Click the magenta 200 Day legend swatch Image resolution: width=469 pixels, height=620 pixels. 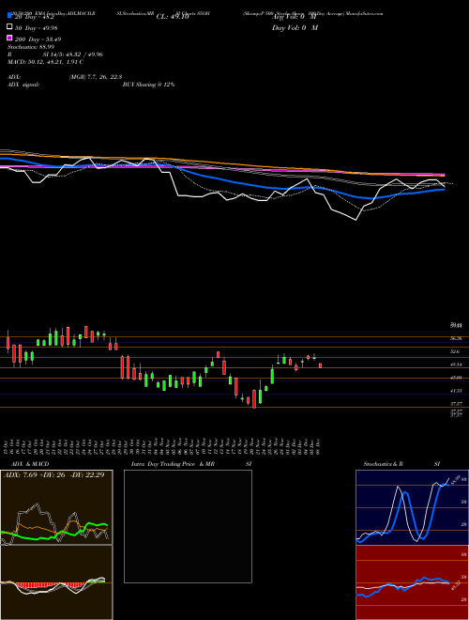[9, 39]
